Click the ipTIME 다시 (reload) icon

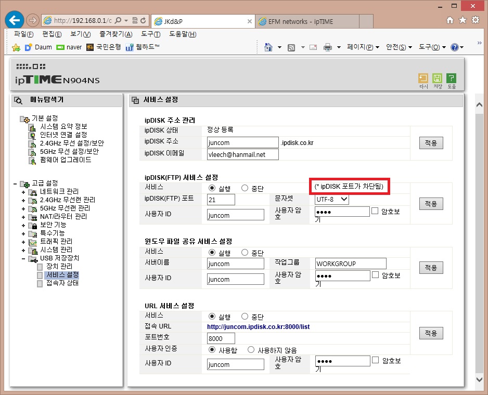click(x=423, y=78)
